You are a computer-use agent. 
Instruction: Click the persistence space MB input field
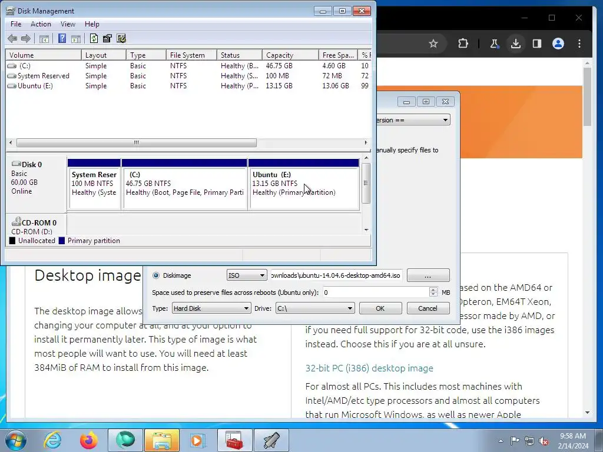tap(376, 293)
